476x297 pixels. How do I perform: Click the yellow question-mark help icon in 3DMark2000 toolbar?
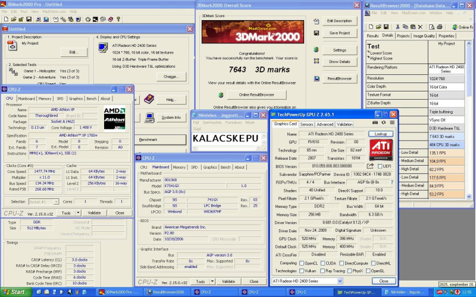pos(118,20)
